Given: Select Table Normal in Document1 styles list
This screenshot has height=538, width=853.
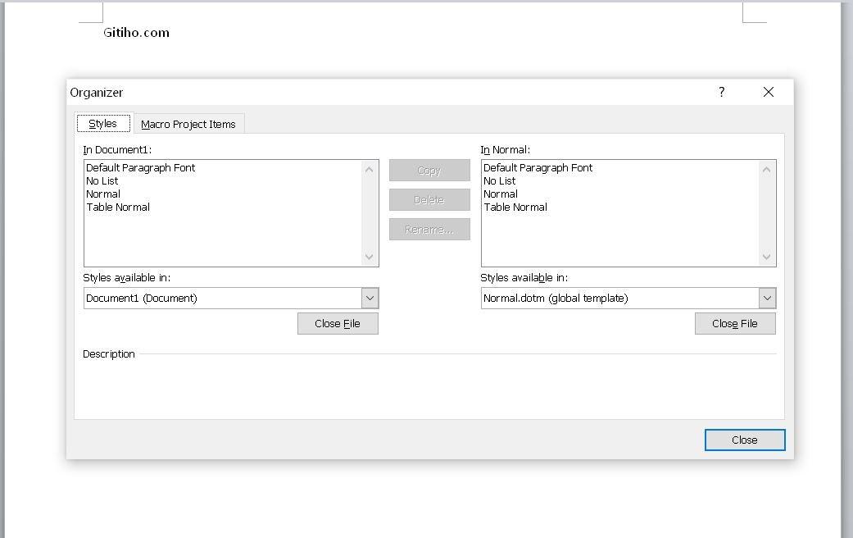Looking at the screenshot, I should (x=118, y=207).
